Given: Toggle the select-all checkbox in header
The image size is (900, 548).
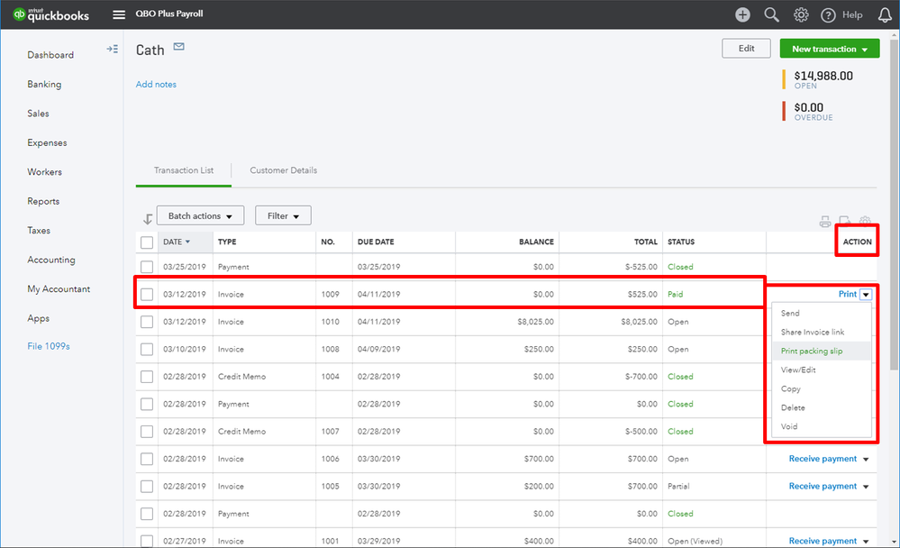Looking at the screenshot, I should pyautogui.click(x=147, y=242).
